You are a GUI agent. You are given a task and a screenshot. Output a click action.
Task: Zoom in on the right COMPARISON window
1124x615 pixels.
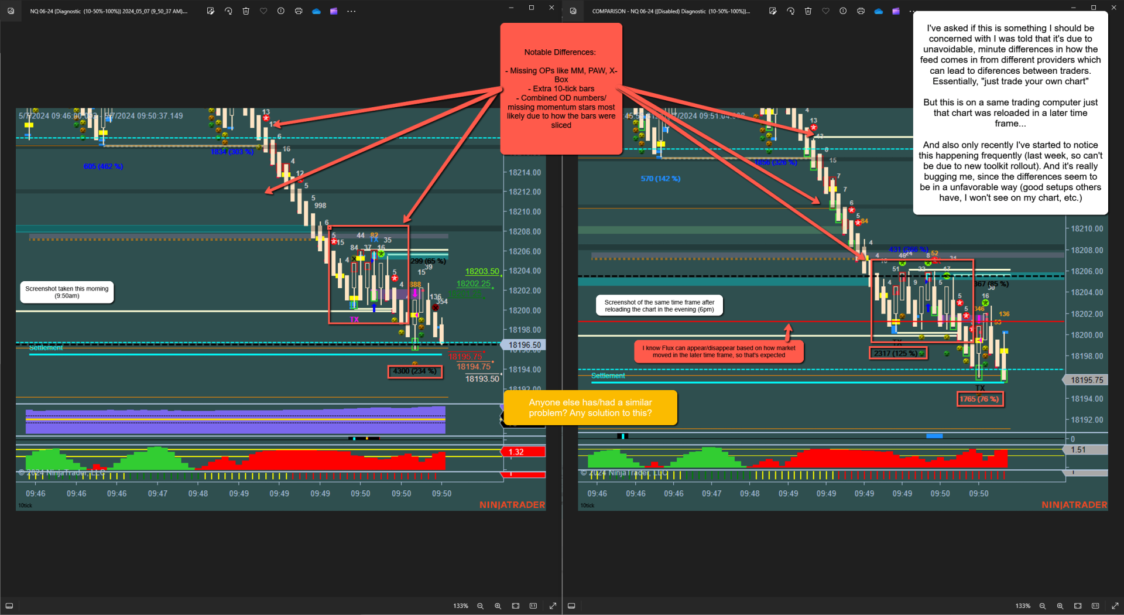1060,606
